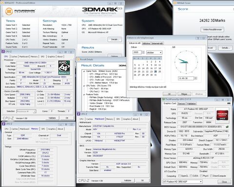Open Caches tab in the CPU-Z window with AMD logo

pyautogui.click(x=14, y=56)
